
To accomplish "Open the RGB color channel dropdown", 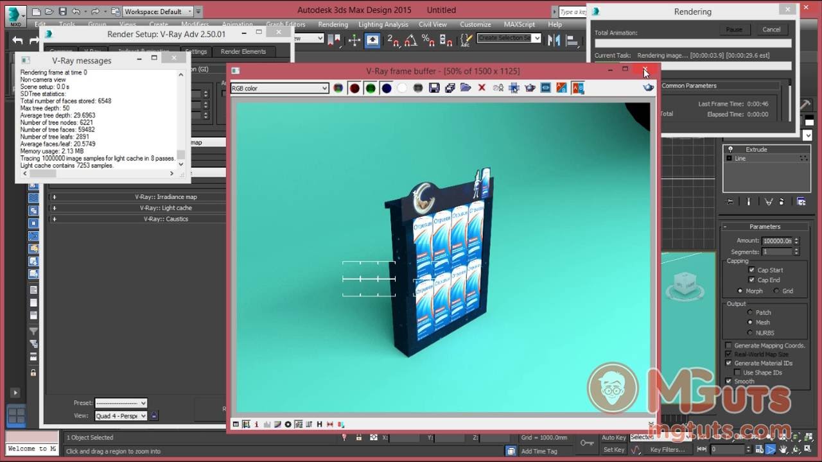I will [x=279, y=88].
